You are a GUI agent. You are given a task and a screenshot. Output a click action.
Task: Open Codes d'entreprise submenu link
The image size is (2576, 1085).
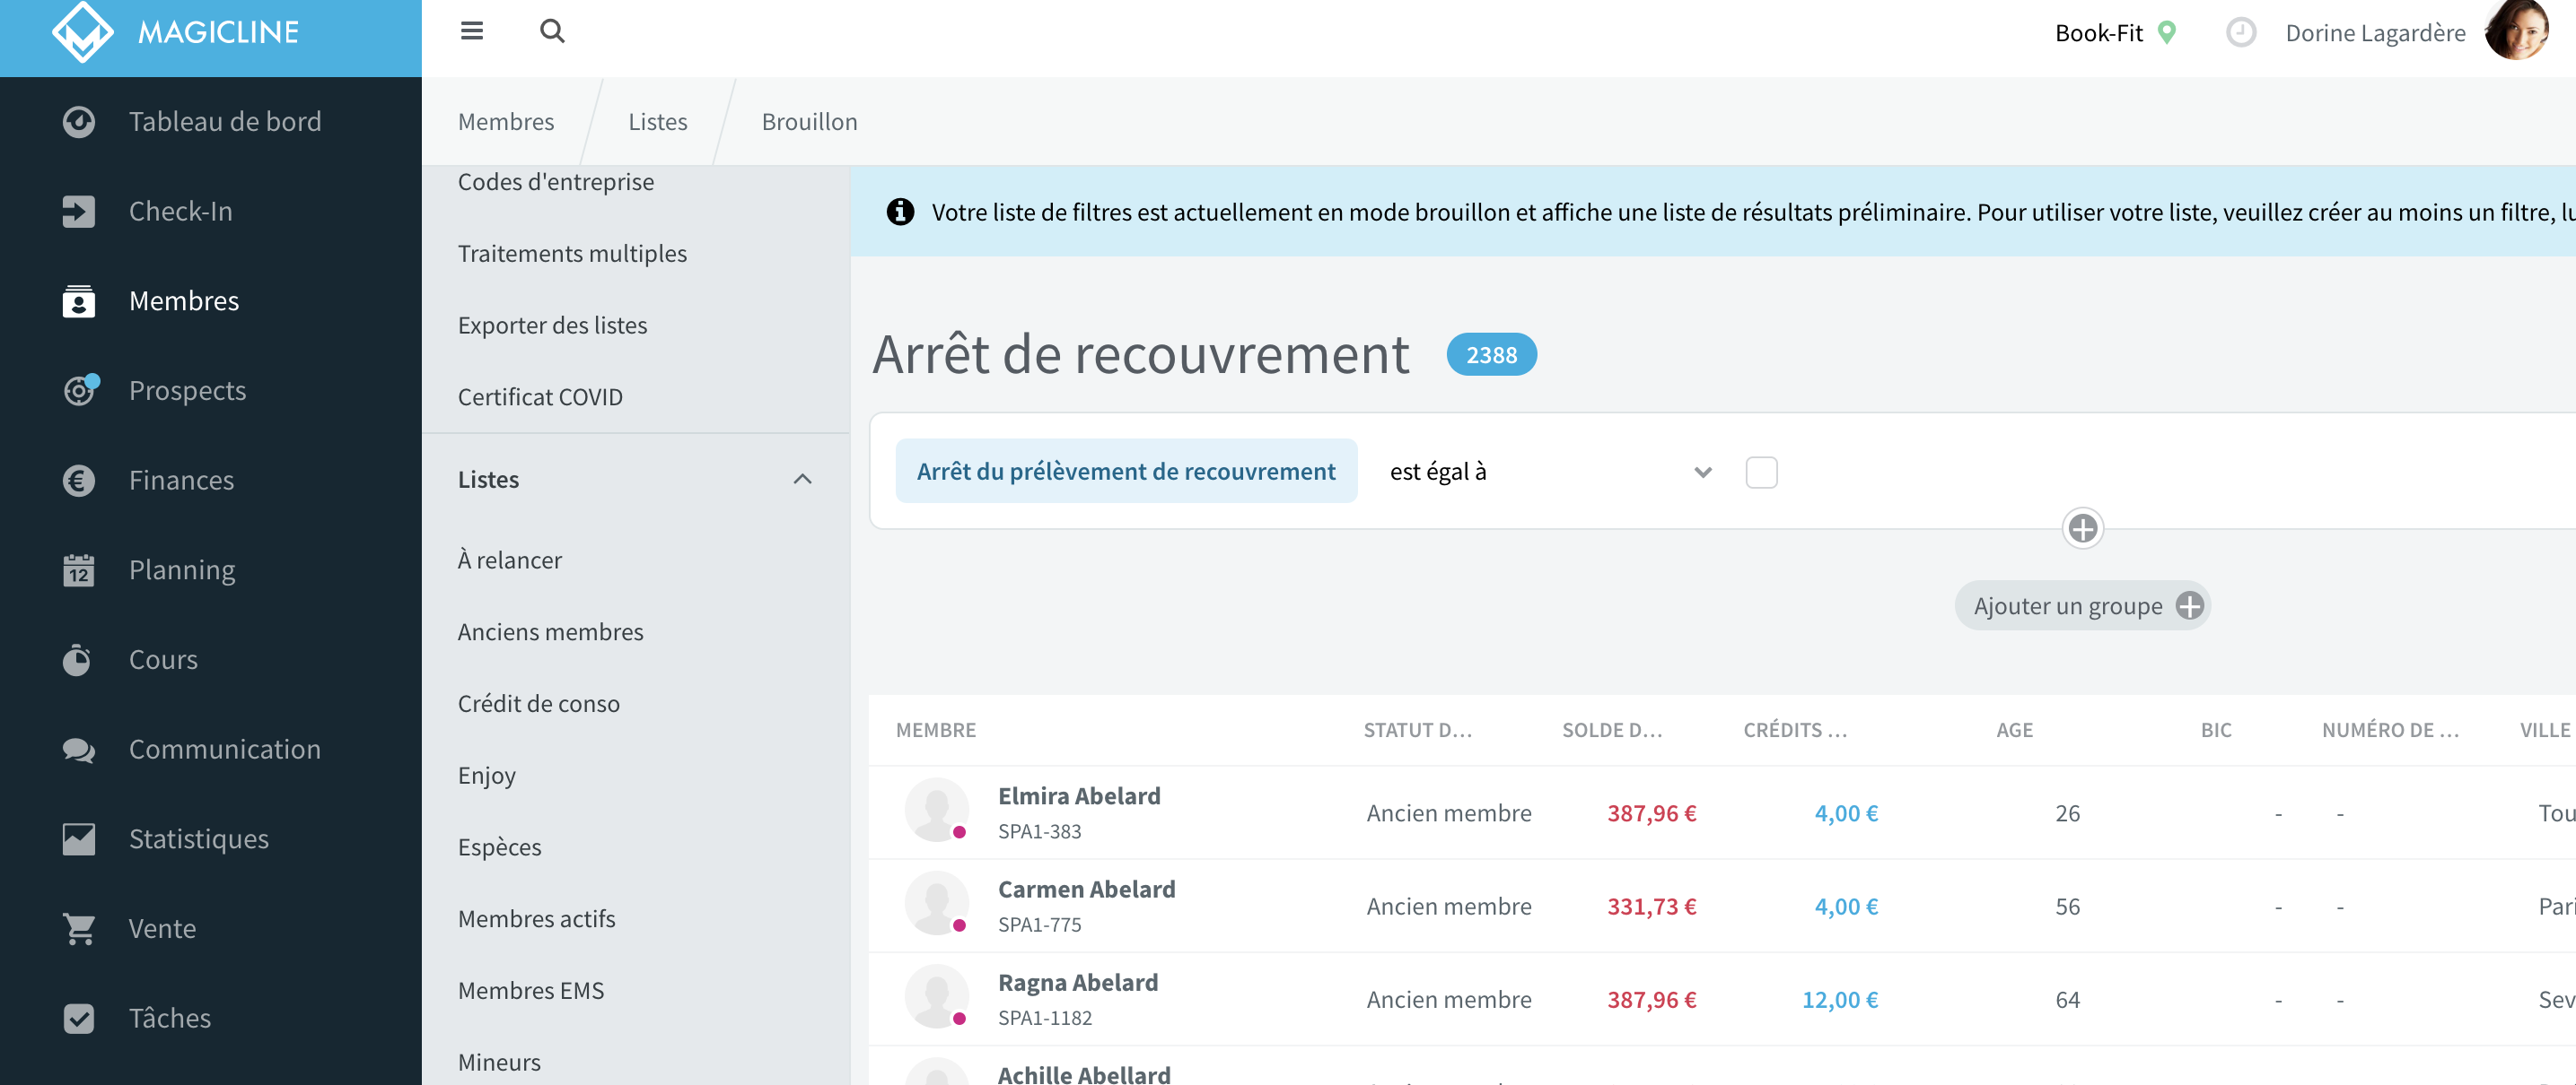pyautogui.click(x=556, y=182)
